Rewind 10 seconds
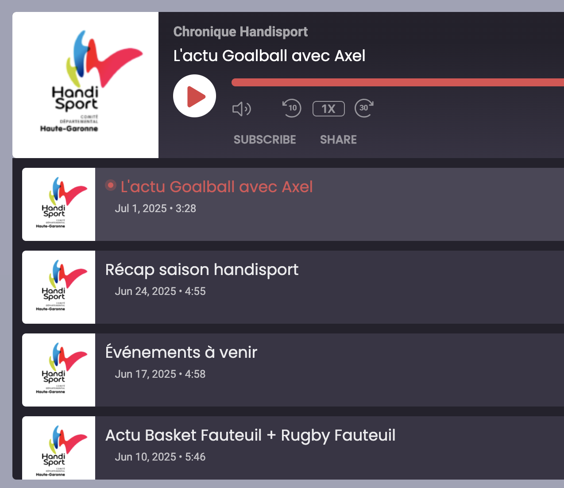This screenshot has height=488, width=564. (x=292, y=108)
